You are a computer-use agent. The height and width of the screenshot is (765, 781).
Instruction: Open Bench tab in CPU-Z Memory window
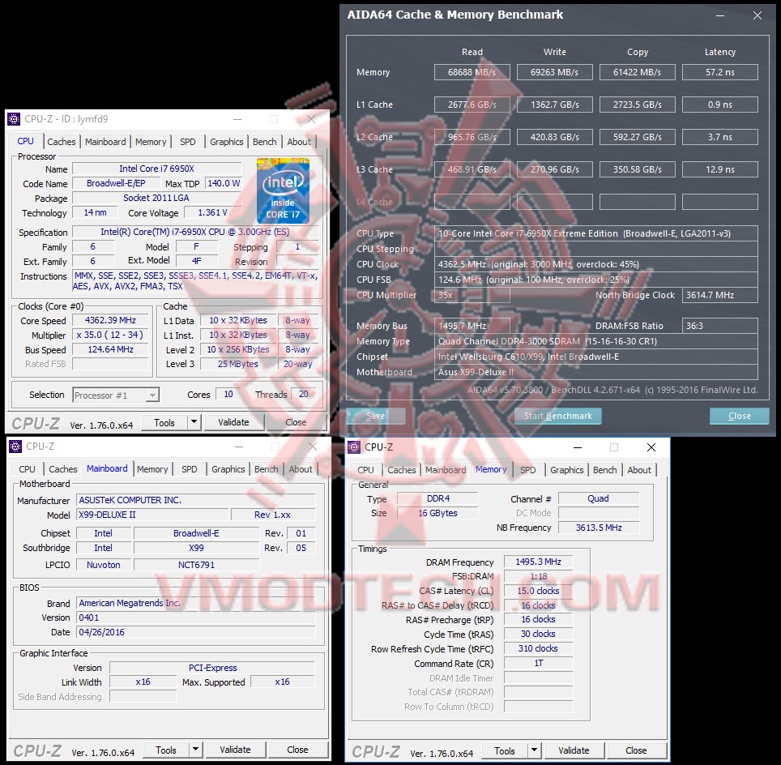pos(604,470)
